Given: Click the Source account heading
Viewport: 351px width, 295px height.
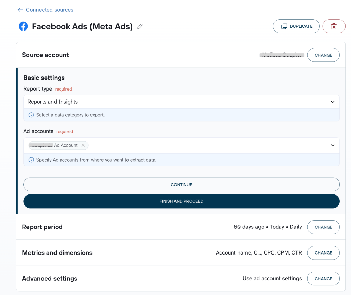Looking at the screenshot, I should coord(46,55).
